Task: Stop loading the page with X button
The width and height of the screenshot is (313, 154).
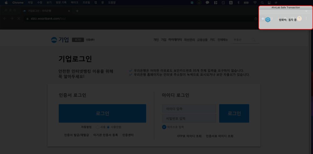Action: point(18,18)
